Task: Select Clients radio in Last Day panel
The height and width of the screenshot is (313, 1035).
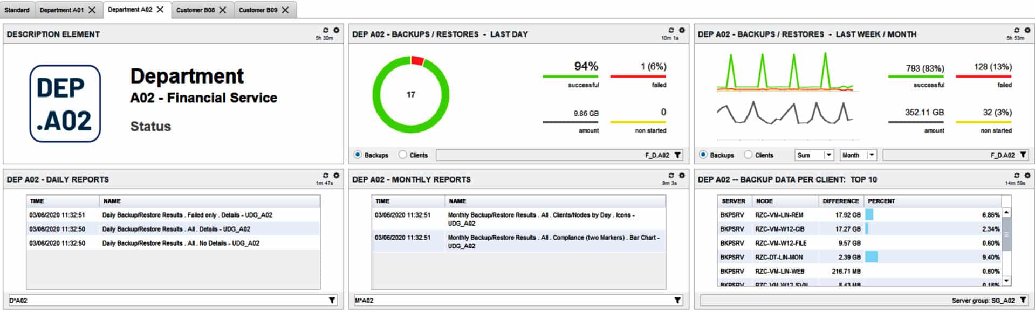Action: (x=402, y=155)
